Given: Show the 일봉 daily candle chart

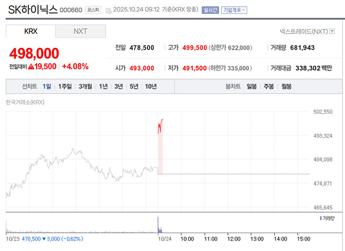Looking at the screenshot, I should click(x=251, y=87).
